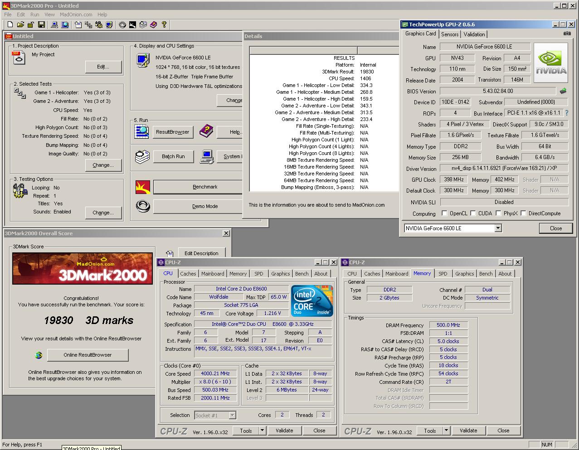Open the MadOnion.com menu
Viewport: 579px width, 450px height.
click(x=76, y=15)
